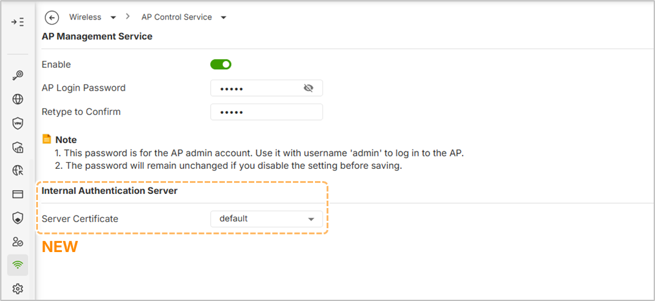This screenshot has width=655, height=301.
Task: Focus the Retype to Confirm field
Action: pos(266,112)
